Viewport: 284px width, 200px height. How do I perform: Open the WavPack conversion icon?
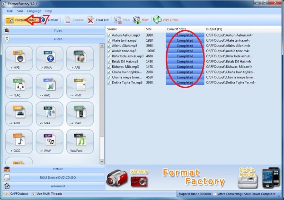pyautogui.click(x=80, y=142)
